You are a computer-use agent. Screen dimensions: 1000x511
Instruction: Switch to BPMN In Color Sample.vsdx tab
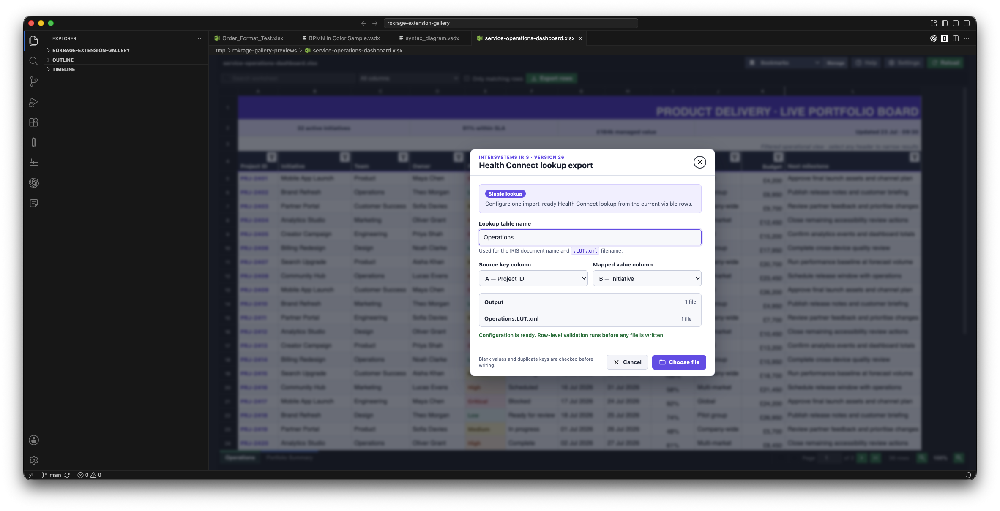[x=344, y=38]
